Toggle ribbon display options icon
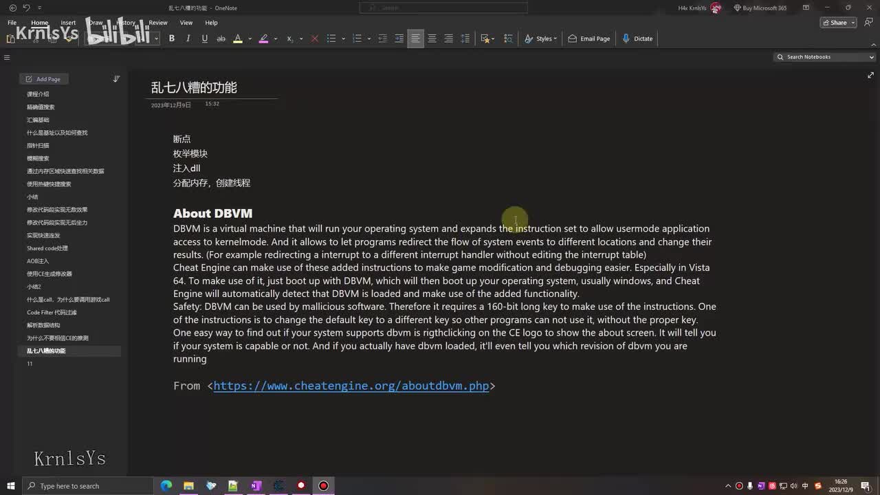 pos(806,8)
